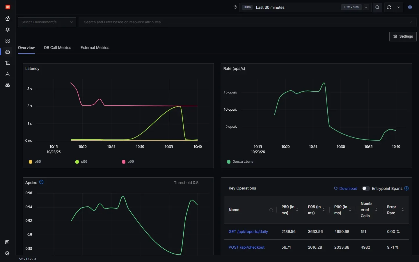This screenshot has height=262, width=419.
Task: Toggle the p50 legend series
Action: tap(35, 162)
